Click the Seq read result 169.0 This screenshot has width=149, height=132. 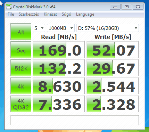(59, 50)
